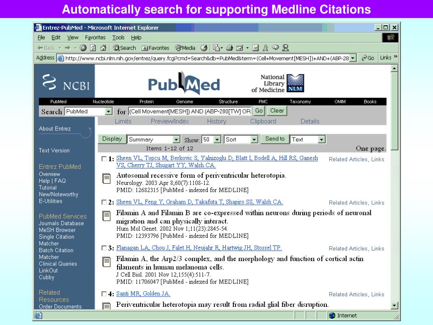Clear the search query with Clear button

click(x=277, y=111)
